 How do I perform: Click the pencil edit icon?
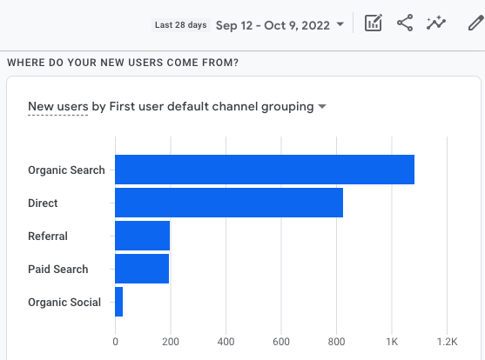tap(475, 23)
